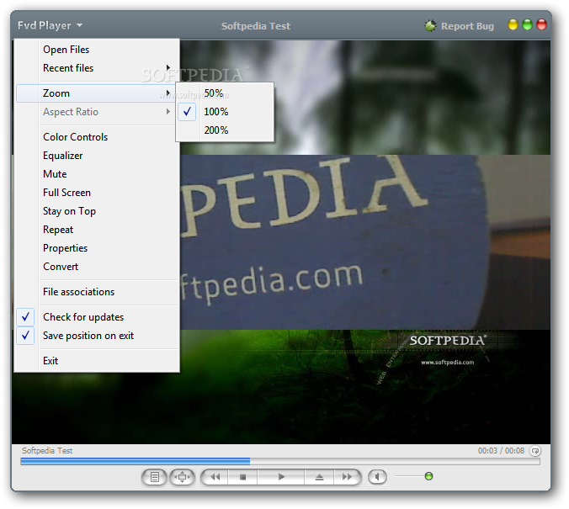Open the Equalizer menu entry

pos(96,156)
